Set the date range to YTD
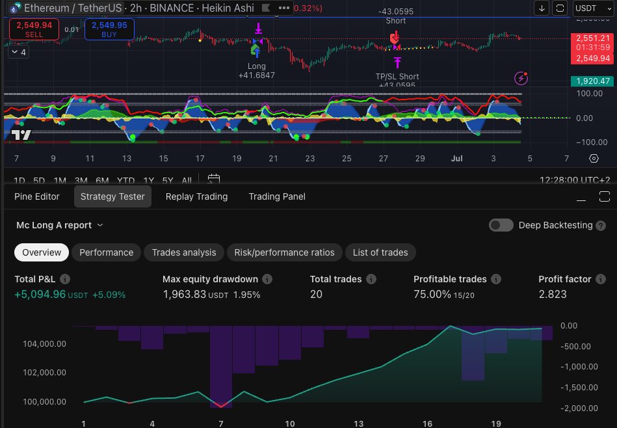 click(x=126, y=181)
